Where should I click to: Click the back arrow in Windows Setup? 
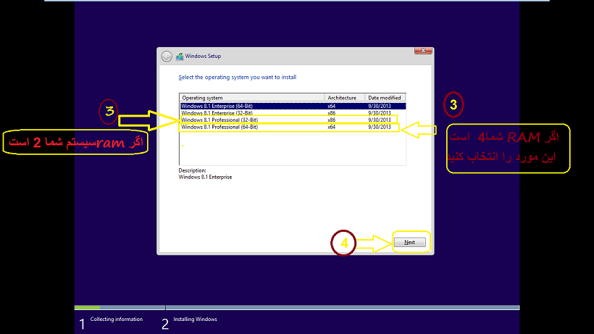coord(167,57)
